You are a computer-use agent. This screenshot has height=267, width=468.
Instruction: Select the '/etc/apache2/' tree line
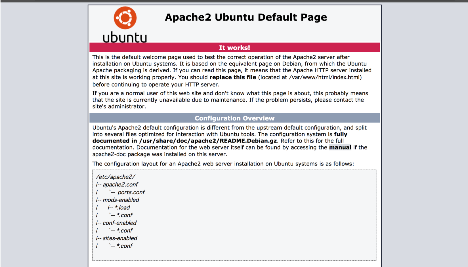click(x=116, y=177)
